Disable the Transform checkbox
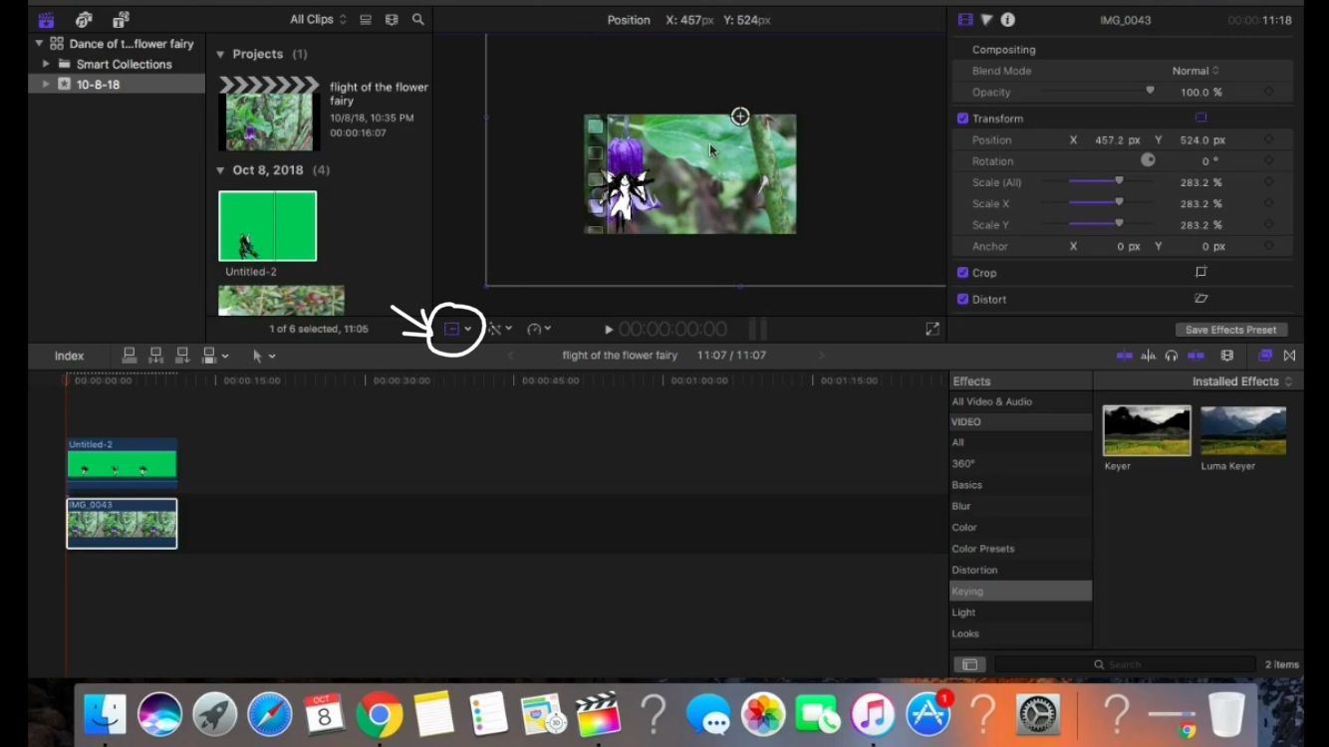The width and height of the screenshot is (1329, 747). click(962, 118)
